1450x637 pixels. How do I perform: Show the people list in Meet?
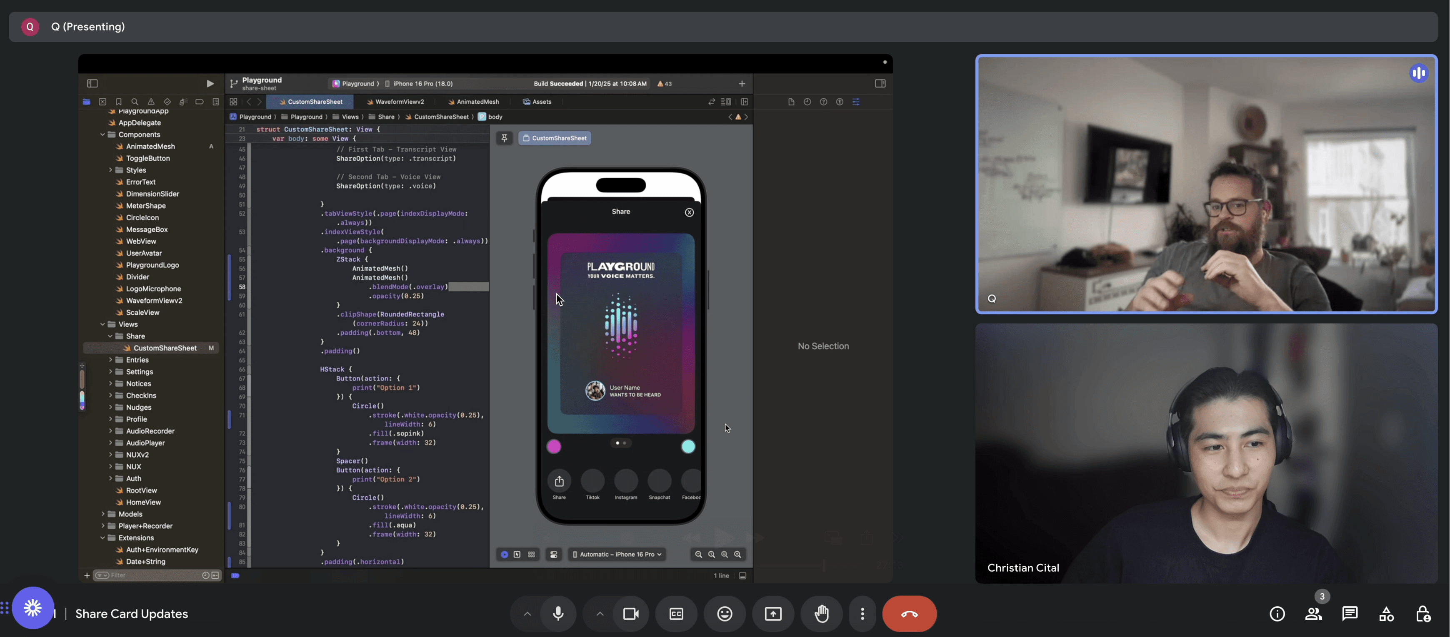click(1314, 613)
